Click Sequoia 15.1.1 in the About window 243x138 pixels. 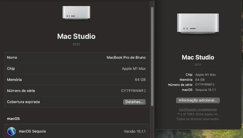click(206, 90)
